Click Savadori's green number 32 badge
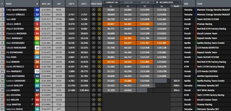 click(37, 81)
